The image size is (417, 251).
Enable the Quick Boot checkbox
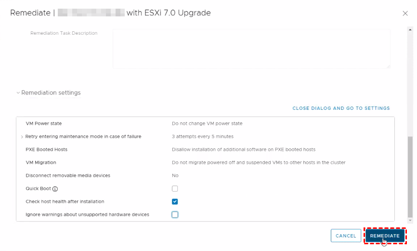(x=175, y=188)
